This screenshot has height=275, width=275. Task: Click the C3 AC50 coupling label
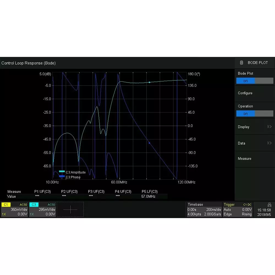click(x=51, y=205)
